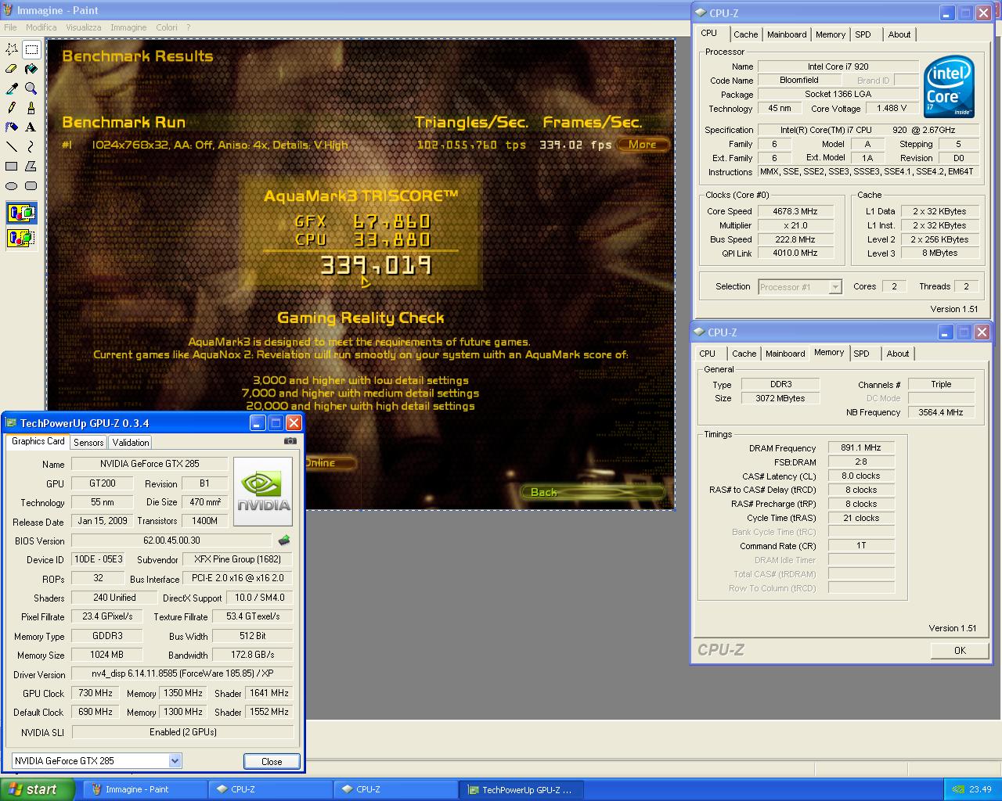The width and height of the screenshot is (1002, 801).
Task: Open the About tab in the lower CPU-Z window
Action: click(898, 354)
